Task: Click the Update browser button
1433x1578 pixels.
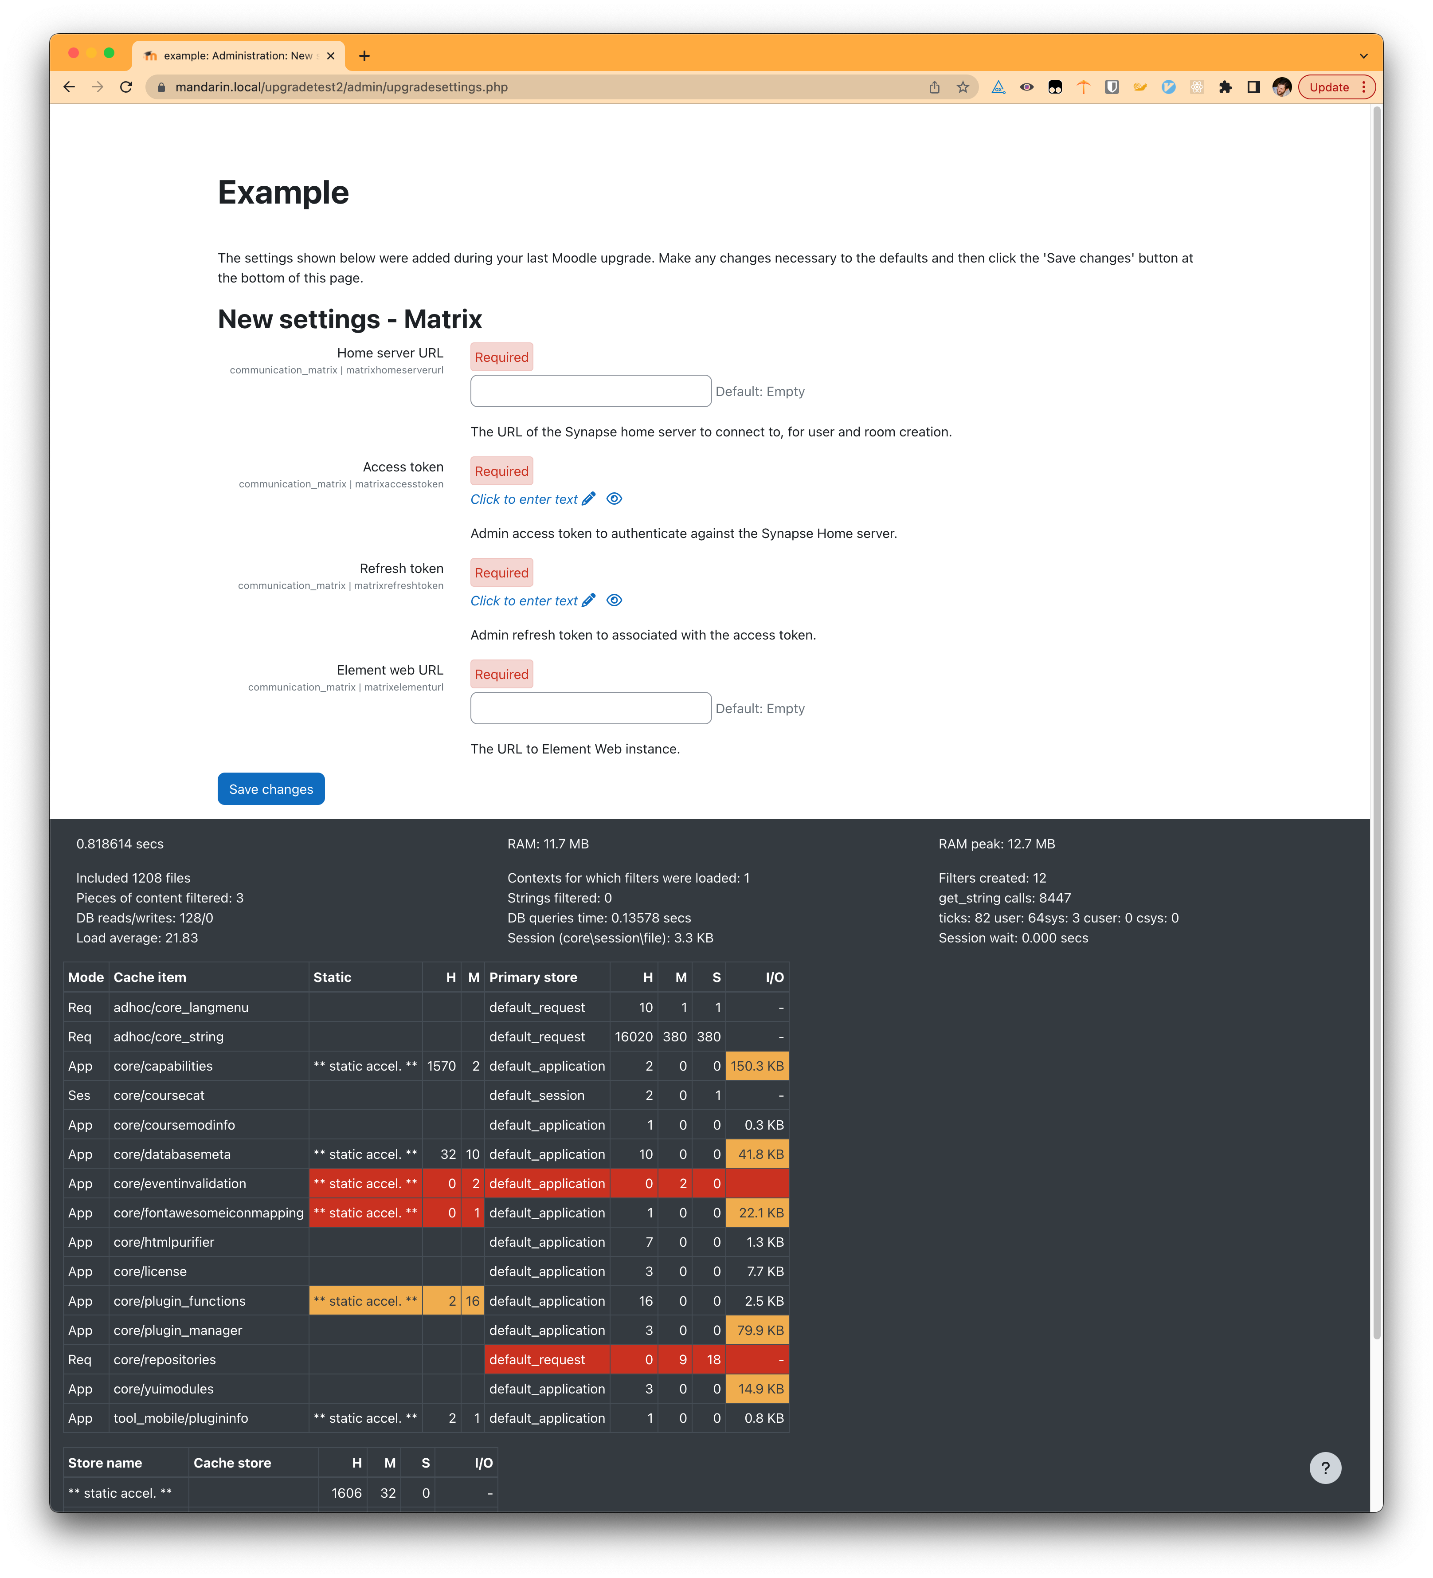Action: coord(1329,87)
